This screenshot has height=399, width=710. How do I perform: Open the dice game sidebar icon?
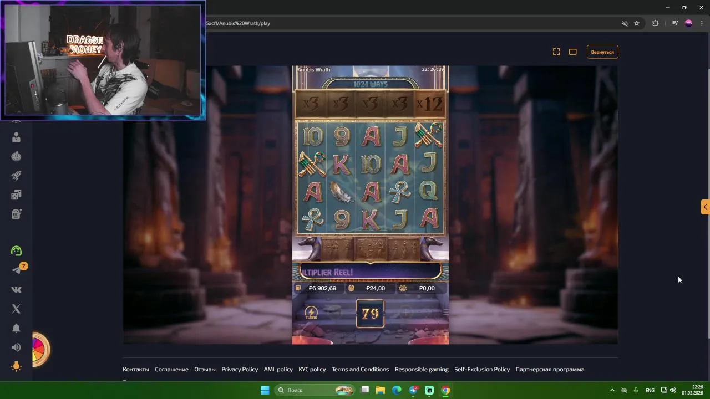coord(16,195)
